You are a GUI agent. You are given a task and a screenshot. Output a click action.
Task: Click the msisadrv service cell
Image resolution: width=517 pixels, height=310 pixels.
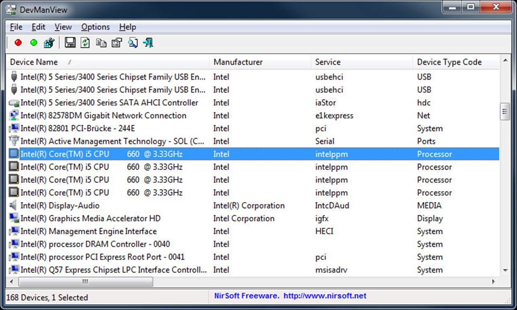[x=331, y=270]
